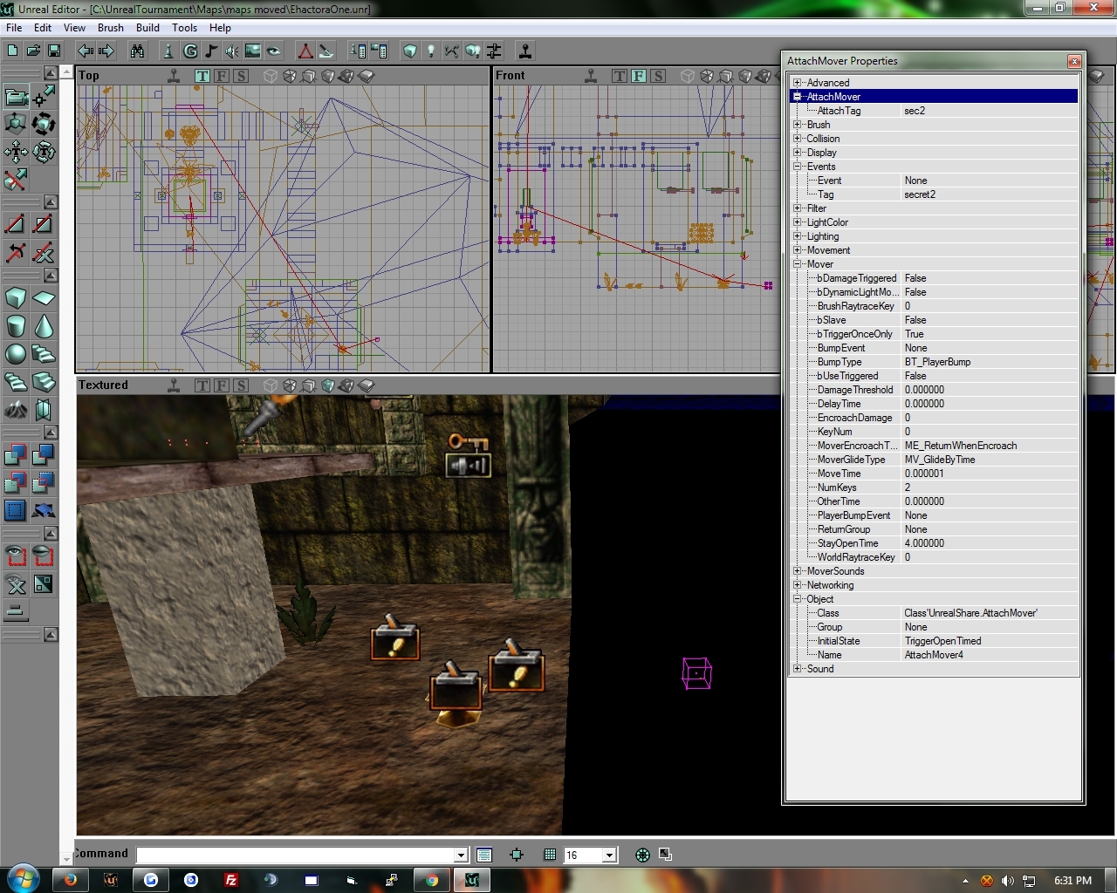1117x893 pixels.
Task: Open the grid size 16 dropdown
Action: 610,856
